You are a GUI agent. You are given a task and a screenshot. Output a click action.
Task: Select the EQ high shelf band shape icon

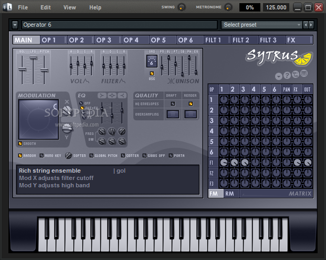122,95
